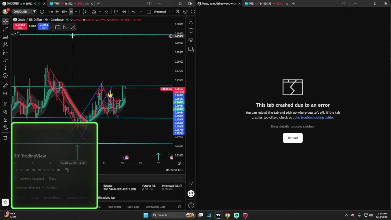391x220 pixels.
Task: Open the emoji and icons tool
Action: tap(5, 75)
